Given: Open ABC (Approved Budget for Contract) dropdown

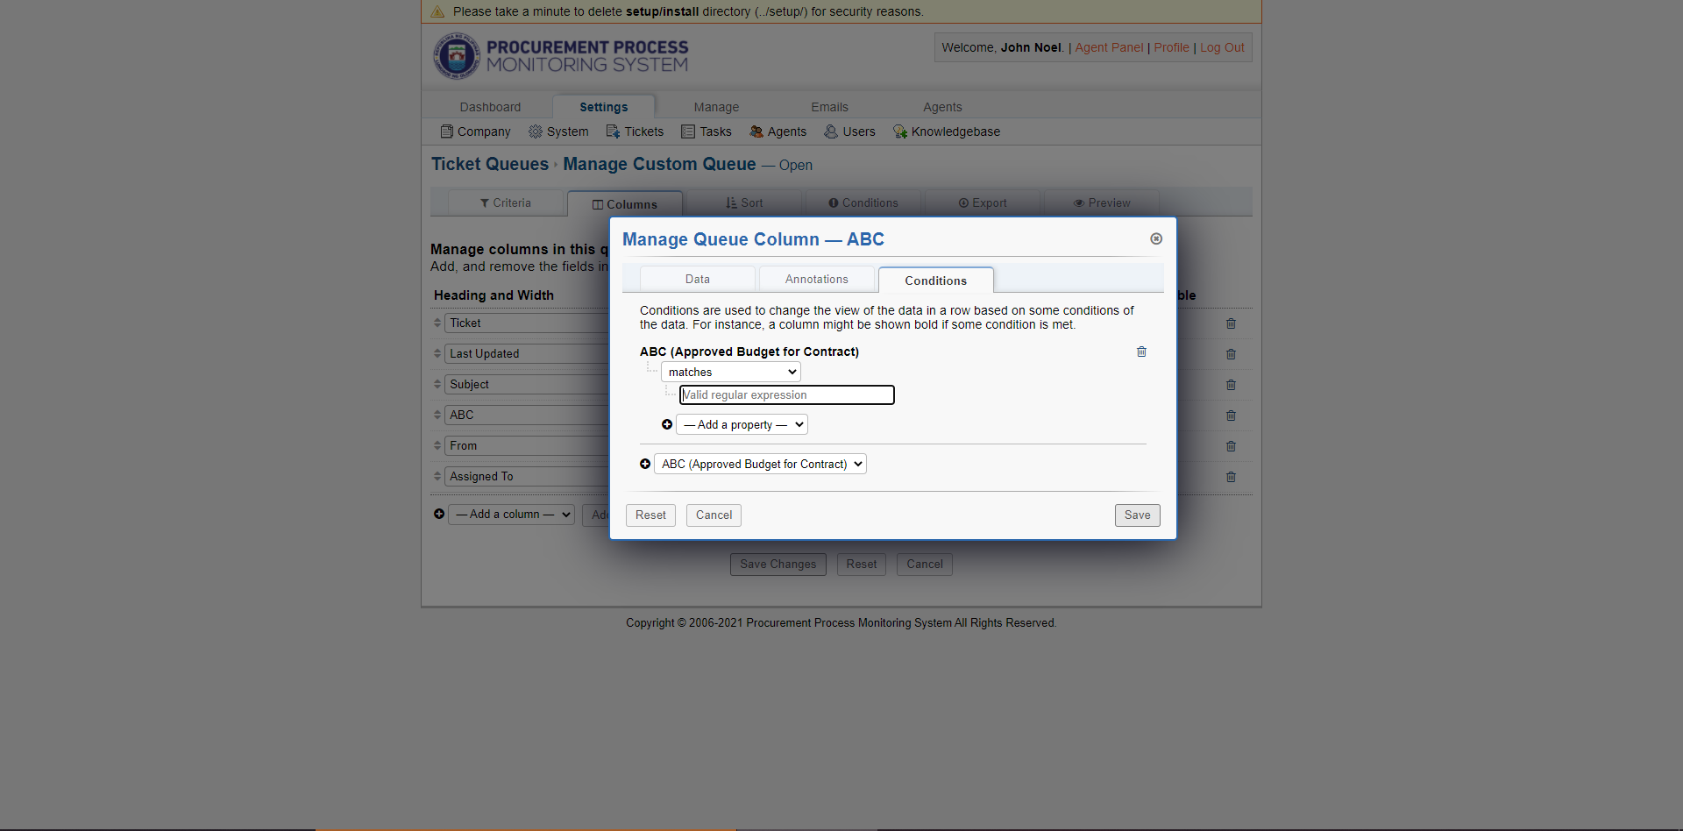Looking at the screenshot, I should click(x=760, y=464).
